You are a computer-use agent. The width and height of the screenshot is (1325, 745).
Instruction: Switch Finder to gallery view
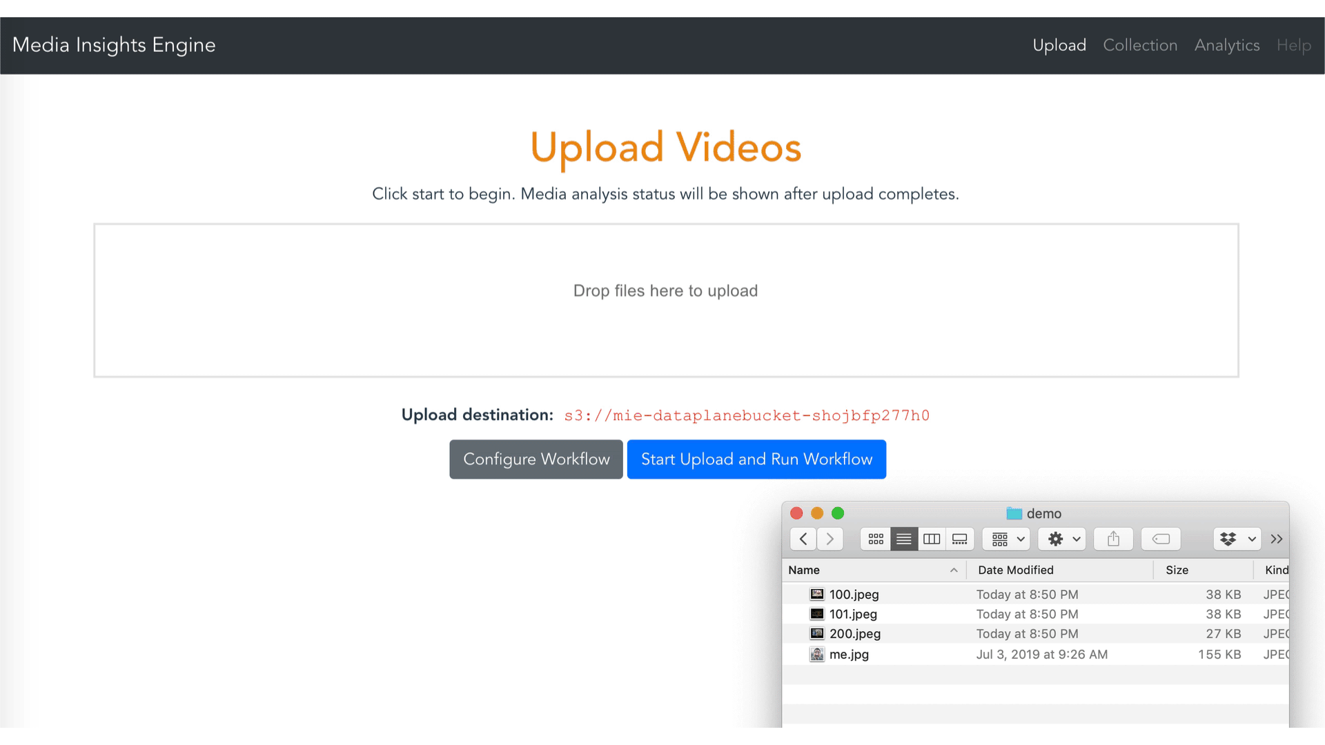click(960, 539)
